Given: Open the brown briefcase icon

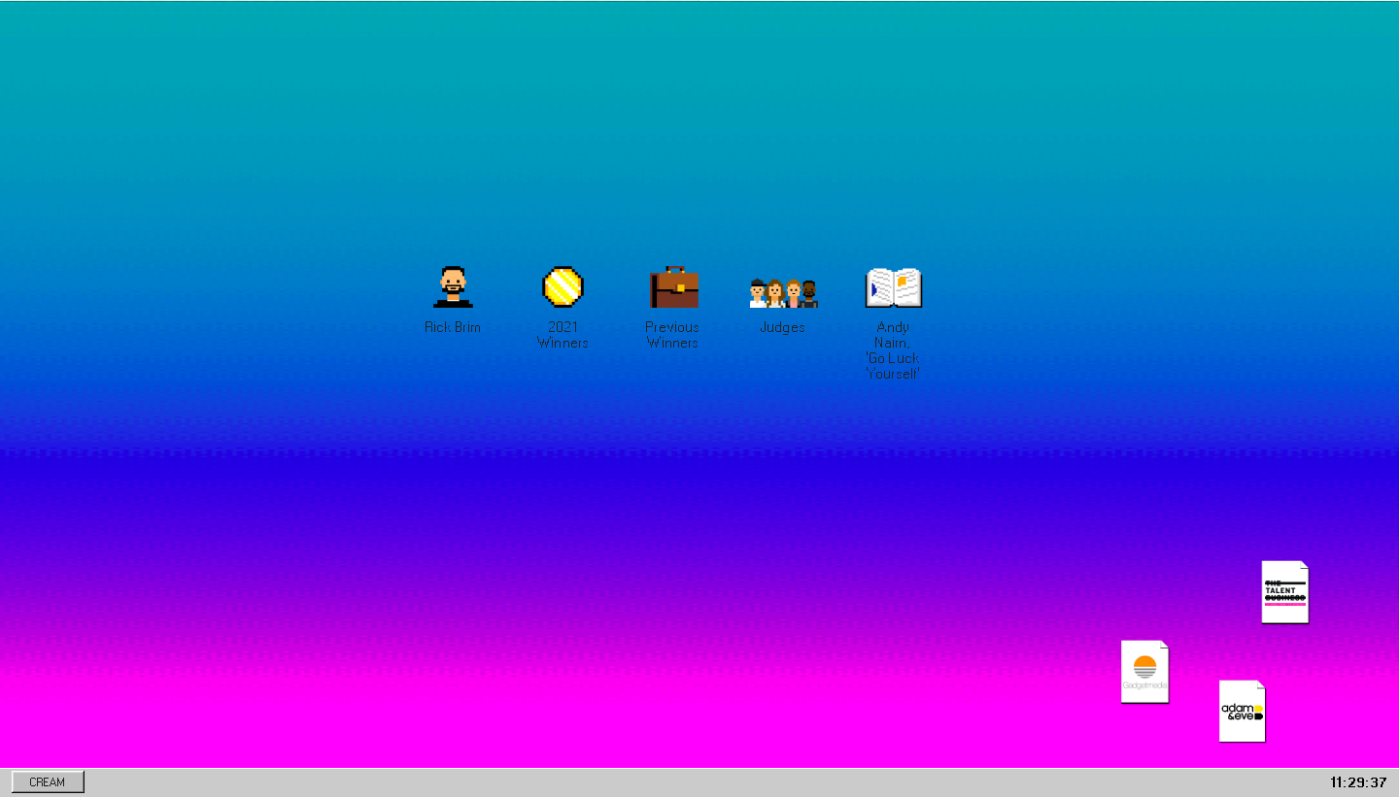Looking at the screenshot, I should [x=673, y=287].
